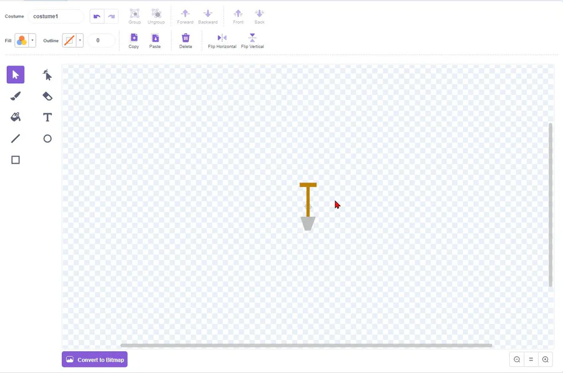Click the Ungroup objects icon
Image resolution: width=563 pixels, height=373 pixels.
pyautogui.click(x=156, y=16)
